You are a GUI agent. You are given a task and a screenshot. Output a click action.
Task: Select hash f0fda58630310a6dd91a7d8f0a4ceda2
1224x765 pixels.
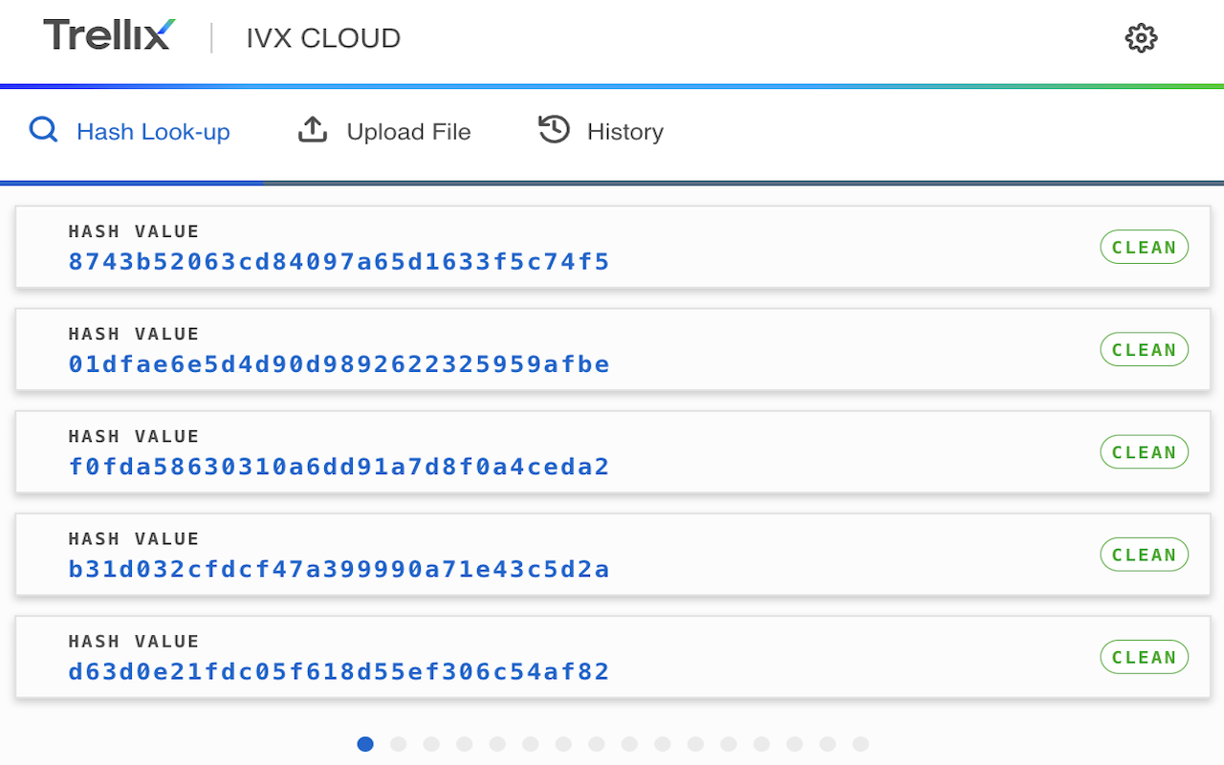(339, 467)
